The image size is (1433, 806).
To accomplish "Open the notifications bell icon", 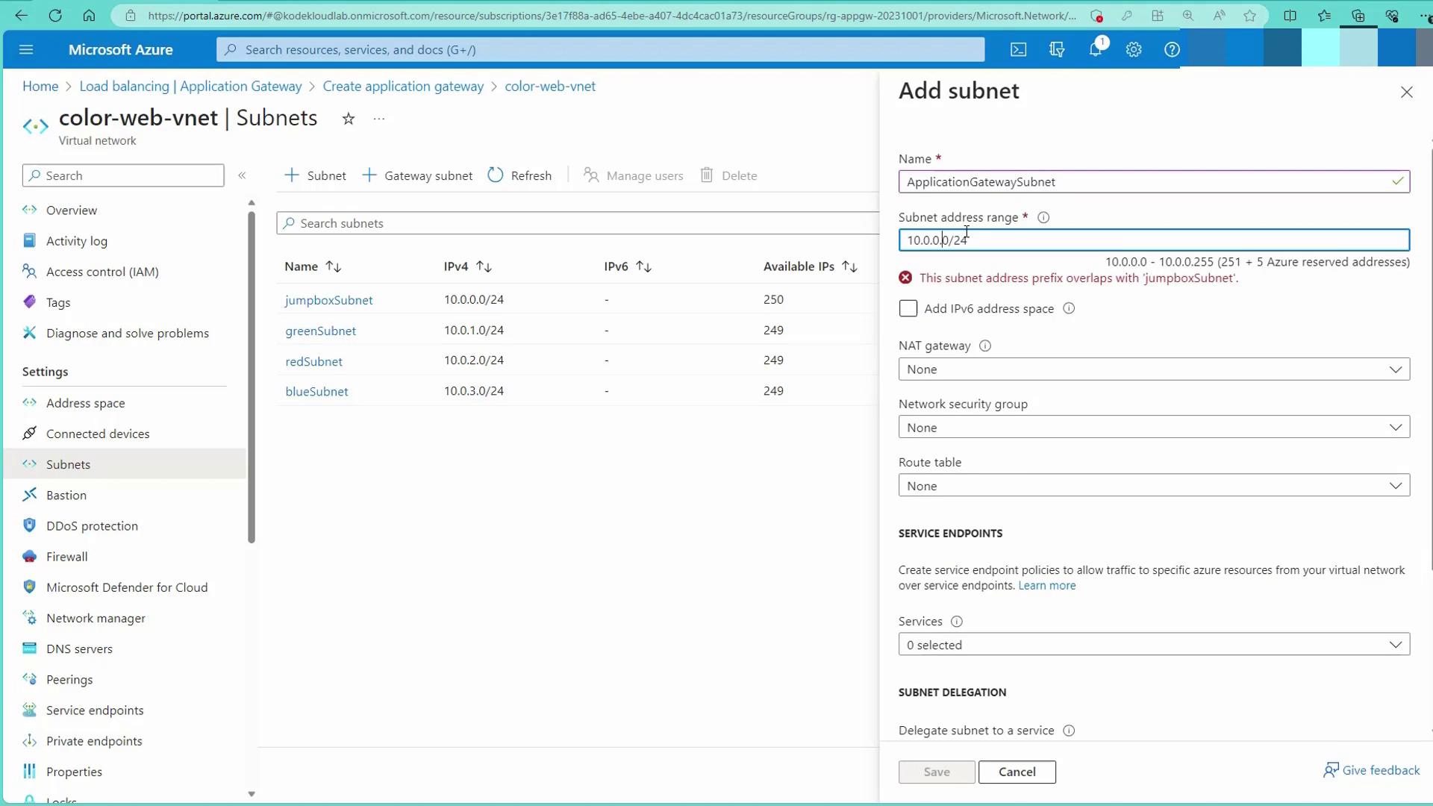I will [x=1095, y=50].
